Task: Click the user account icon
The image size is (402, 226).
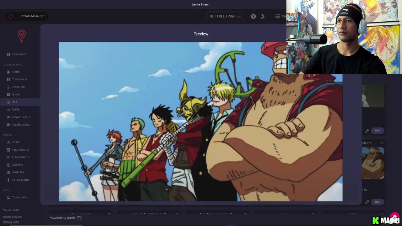Action: 263,16
